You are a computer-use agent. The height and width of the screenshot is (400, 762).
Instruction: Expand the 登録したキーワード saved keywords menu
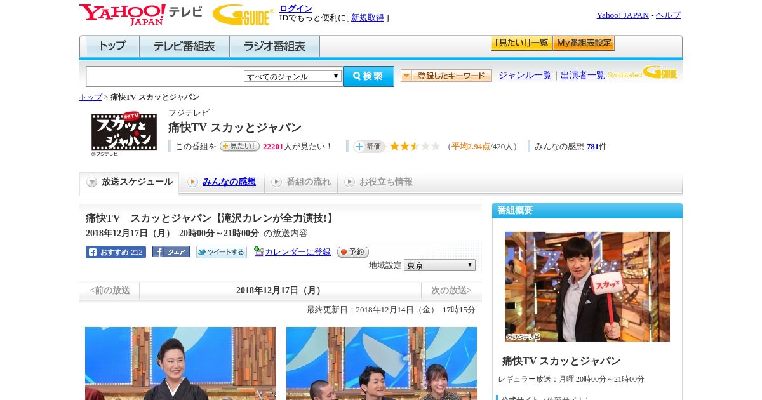coord(446,76)
